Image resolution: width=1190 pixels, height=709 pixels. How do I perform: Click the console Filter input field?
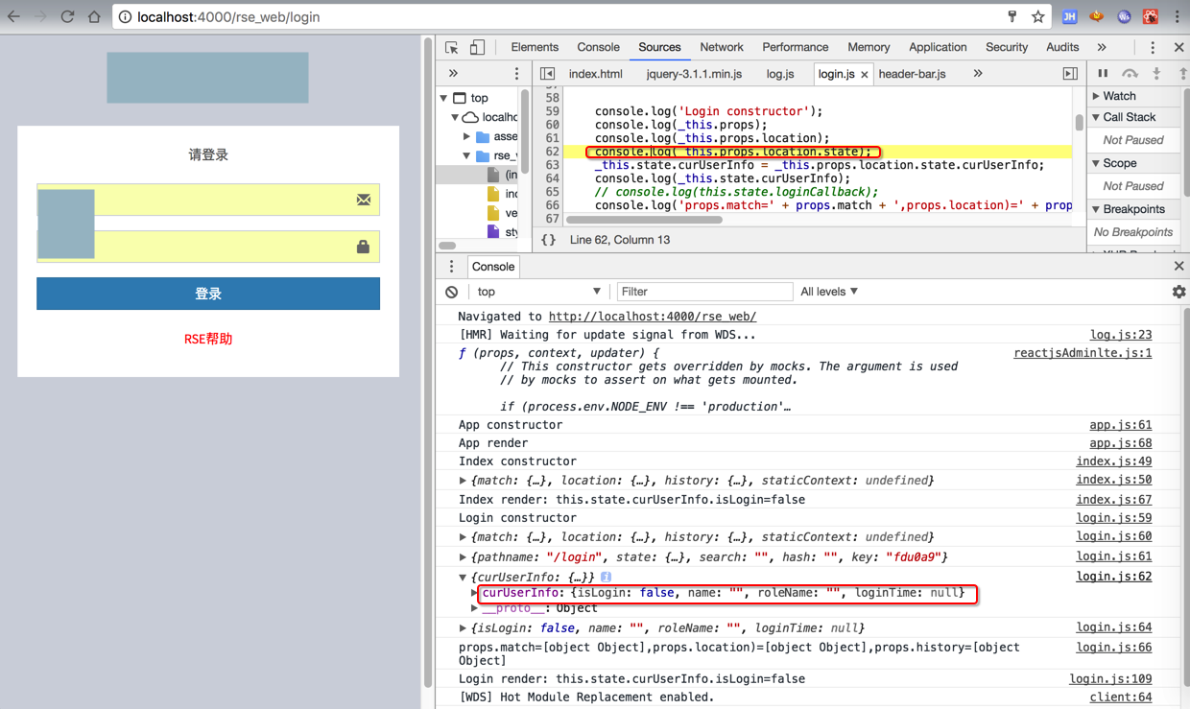(x=703, y=292)
